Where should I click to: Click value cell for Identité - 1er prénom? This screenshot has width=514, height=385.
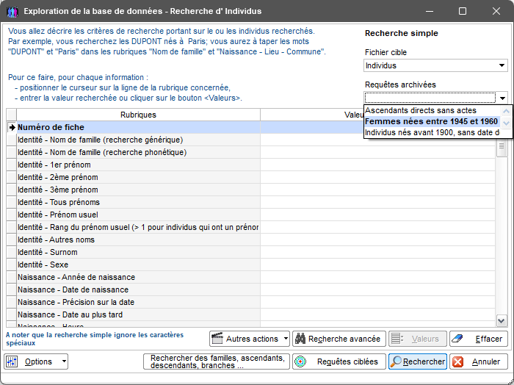click(377, 165)
